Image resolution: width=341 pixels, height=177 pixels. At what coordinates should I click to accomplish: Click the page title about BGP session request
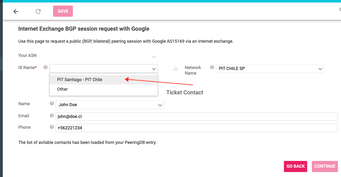click(84, 29)
